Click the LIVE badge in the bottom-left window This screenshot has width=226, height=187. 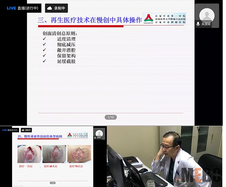point(10,130)
